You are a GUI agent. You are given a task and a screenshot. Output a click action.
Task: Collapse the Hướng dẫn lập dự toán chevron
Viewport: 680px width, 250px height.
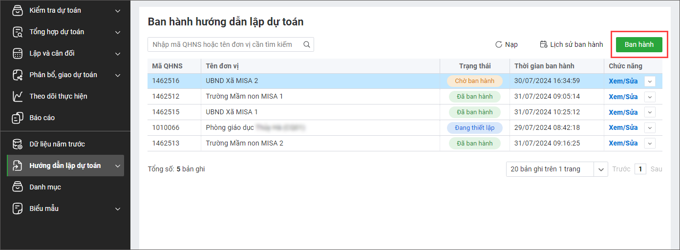pyautogui.click(x=118, y=166)
